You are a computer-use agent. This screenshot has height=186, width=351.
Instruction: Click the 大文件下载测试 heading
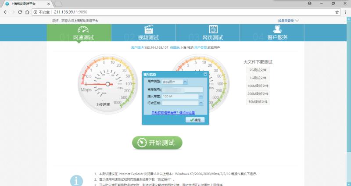[258, 62]
